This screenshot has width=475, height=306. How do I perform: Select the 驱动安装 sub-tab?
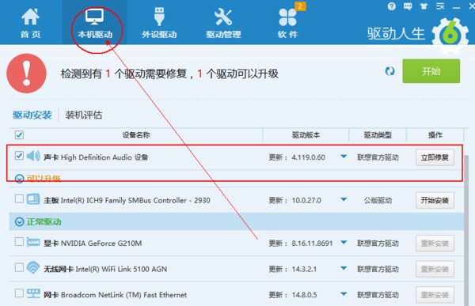[32, 115]
